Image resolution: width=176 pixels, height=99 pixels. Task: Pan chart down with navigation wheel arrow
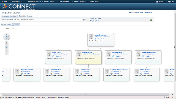7,39
